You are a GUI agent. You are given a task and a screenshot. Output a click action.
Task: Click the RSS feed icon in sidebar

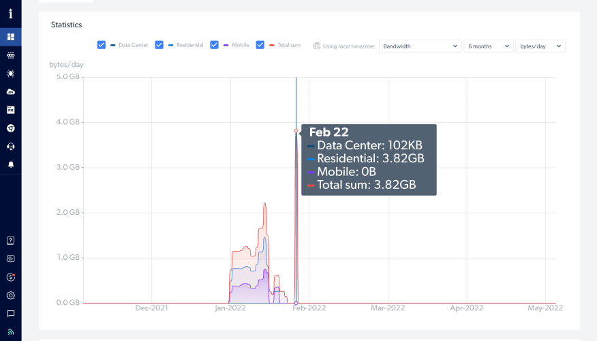[x=11, y=332]
